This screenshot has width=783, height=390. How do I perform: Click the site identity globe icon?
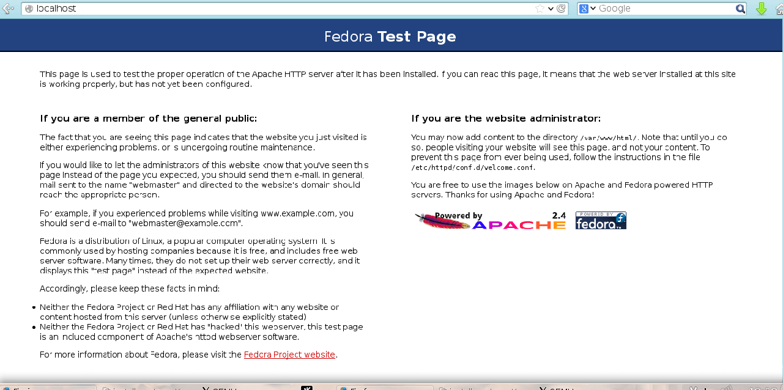pos(29,9)
